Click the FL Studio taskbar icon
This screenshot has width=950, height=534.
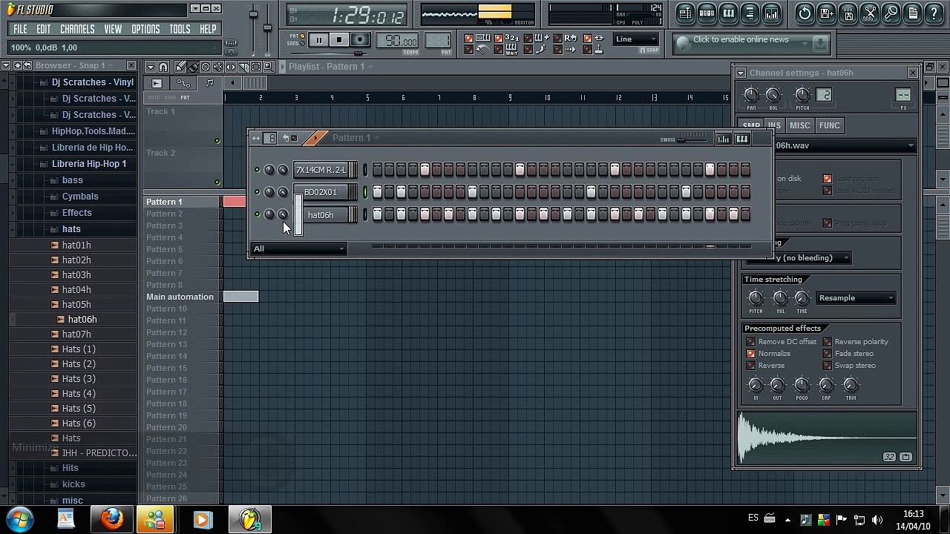(249, 519)
